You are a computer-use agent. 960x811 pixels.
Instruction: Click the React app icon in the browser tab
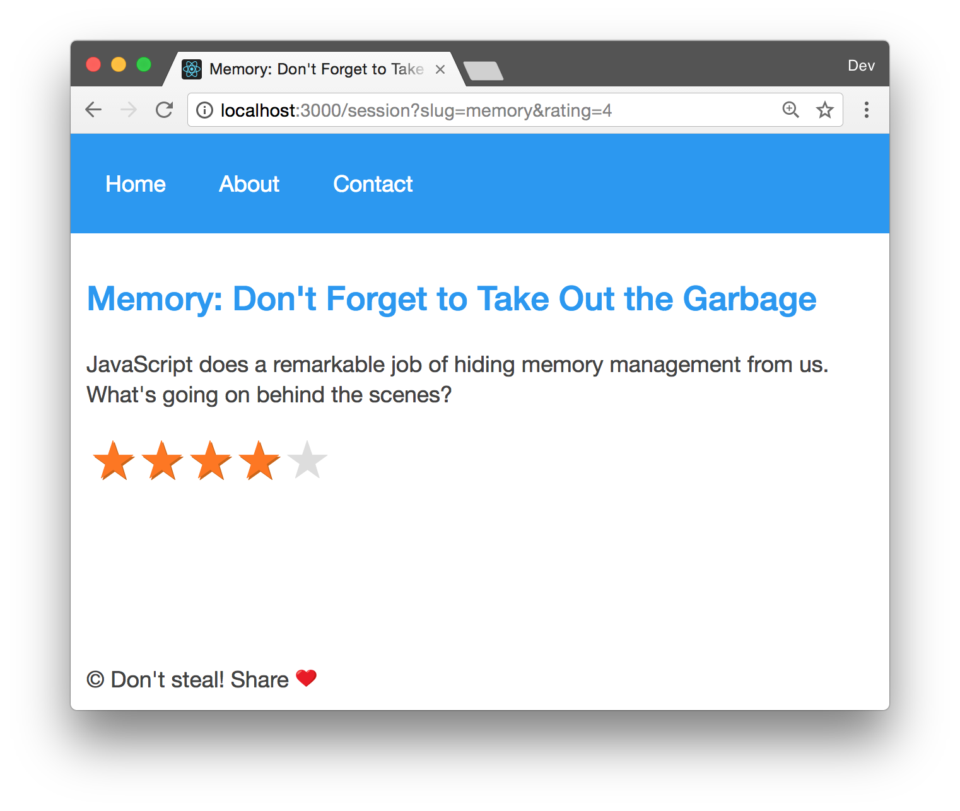tap(191, 69)
